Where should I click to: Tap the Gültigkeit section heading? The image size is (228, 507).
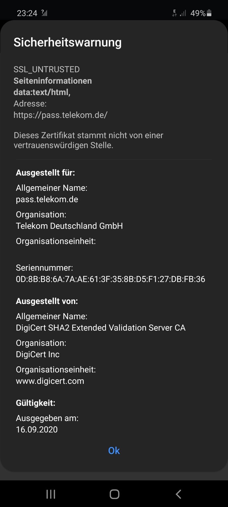pos(35,403)
